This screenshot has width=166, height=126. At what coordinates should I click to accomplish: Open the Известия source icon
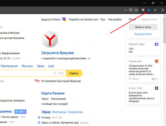[157, 88]
